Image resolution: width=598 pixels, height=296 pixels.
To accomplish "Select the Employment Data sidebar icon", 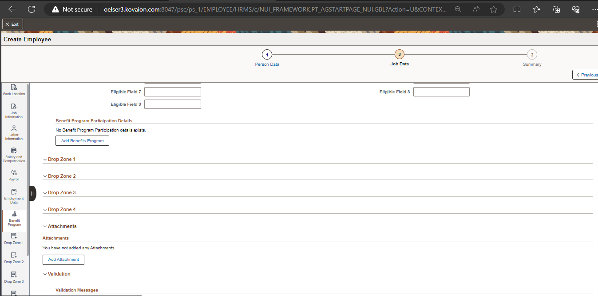I will pos(14,195).
